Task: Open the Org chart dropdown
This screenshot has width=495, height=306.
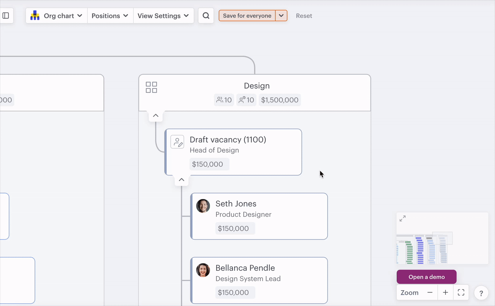Action: click(57, 16)
